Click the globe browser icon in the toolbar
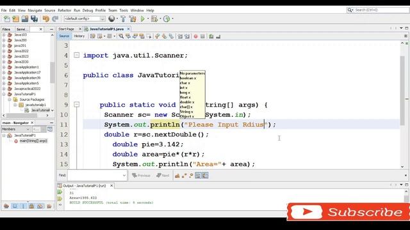 [111, 19]
